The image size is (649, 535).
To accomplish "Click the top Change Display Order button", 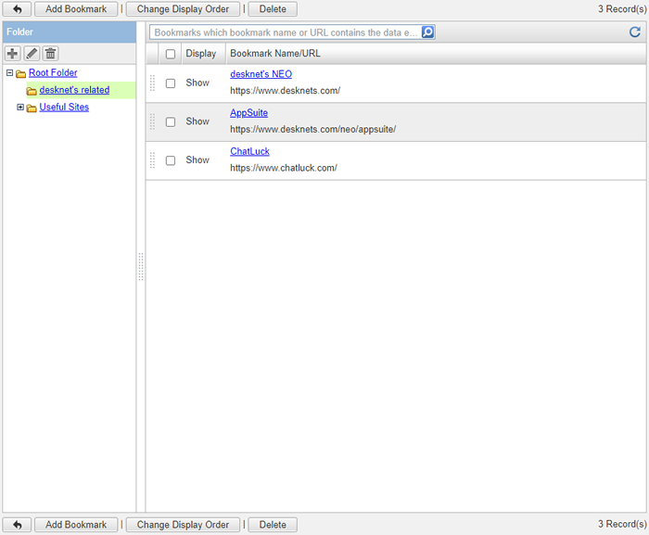I will (x=183, y=9).
